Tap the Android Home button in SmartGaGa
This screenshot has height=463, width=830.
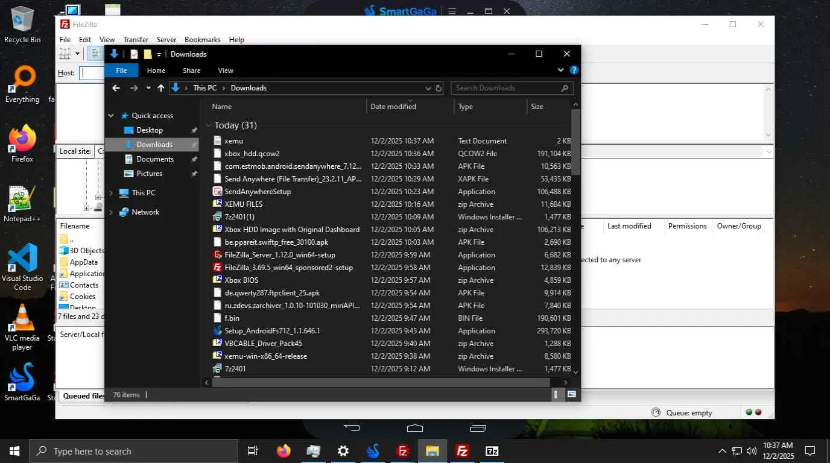click(415, 428)
